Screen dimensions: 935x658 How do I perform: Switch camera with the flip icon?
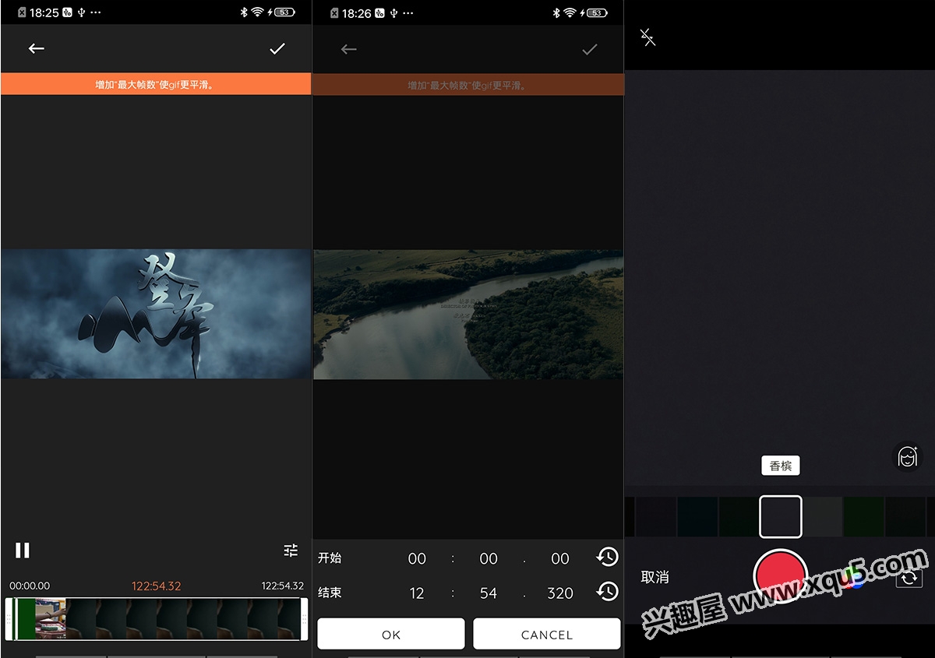(909, 579)
